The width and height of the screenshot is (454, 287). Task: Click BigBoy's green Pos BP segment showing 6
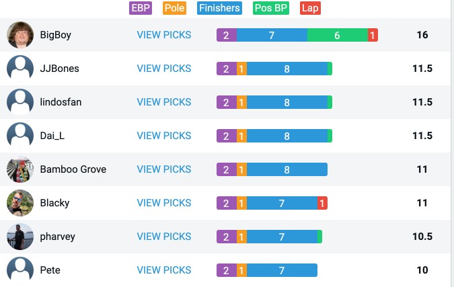point(338,35)
